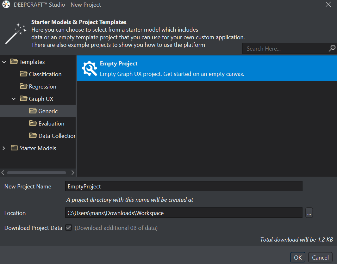Click the Graph UX folder icon
This screenshot has height=264, width=337.
point(23,99)
